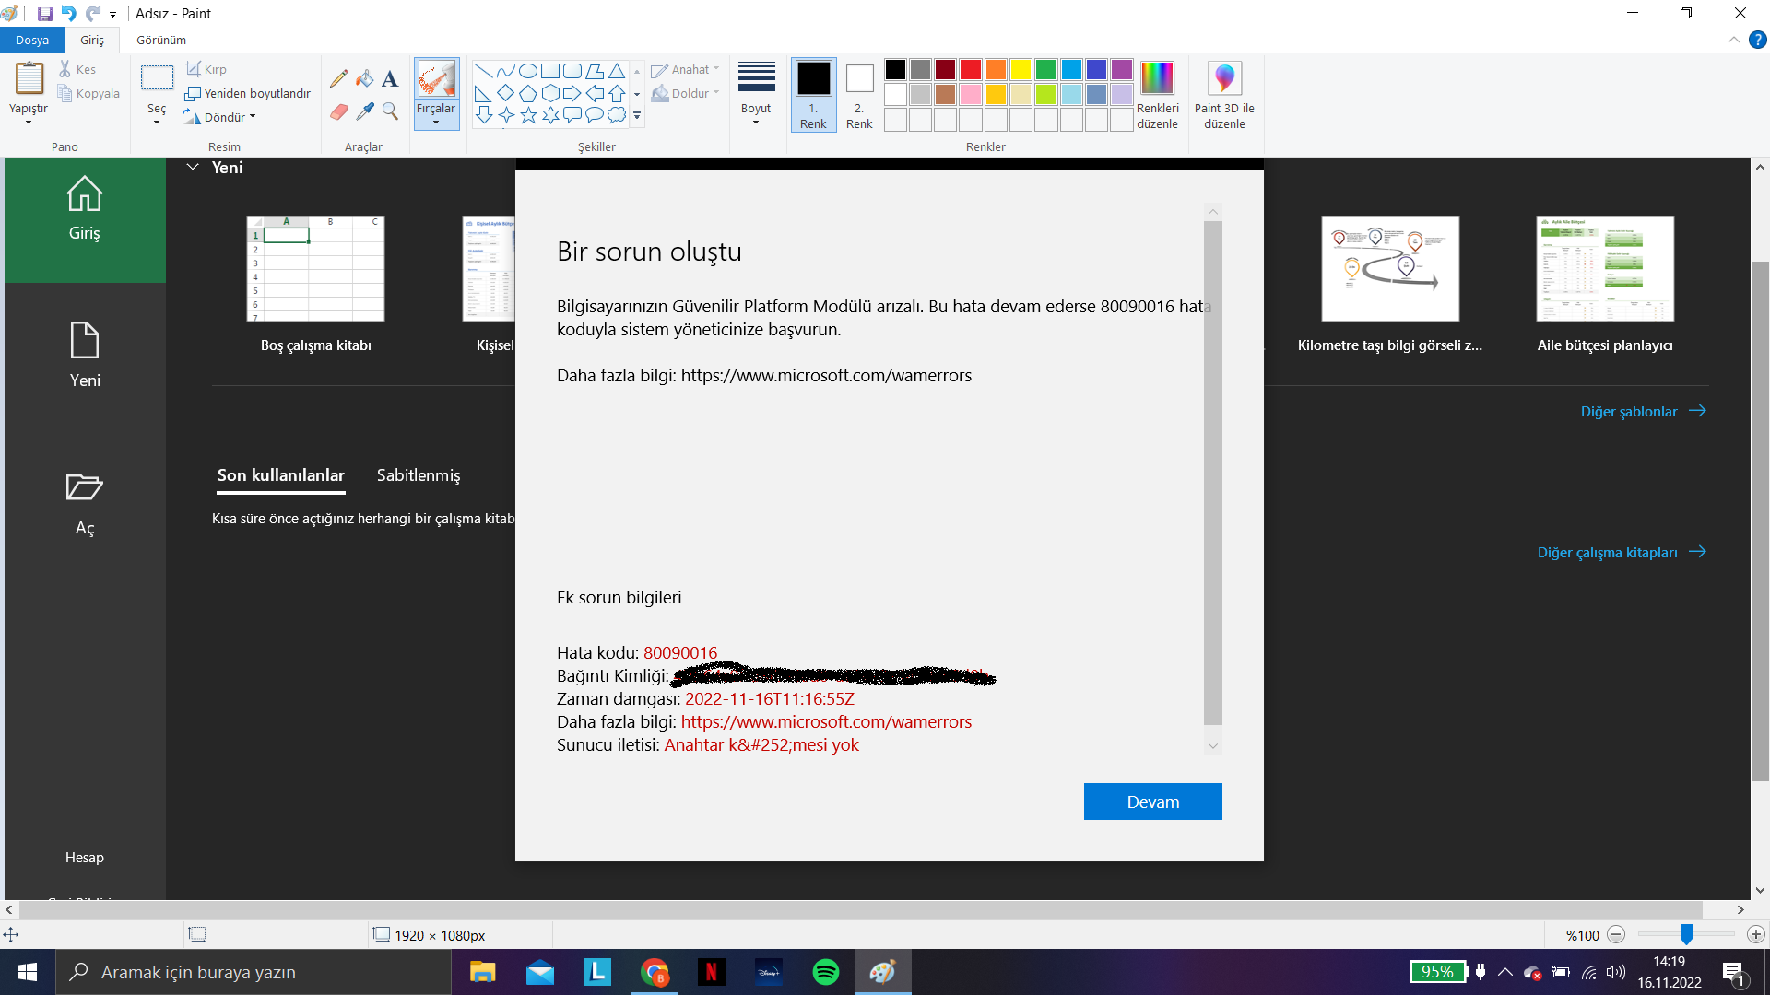This screenshot has height=995, width=1770.
Task: Select 2. Renk color slot
Action: [859, 94]
